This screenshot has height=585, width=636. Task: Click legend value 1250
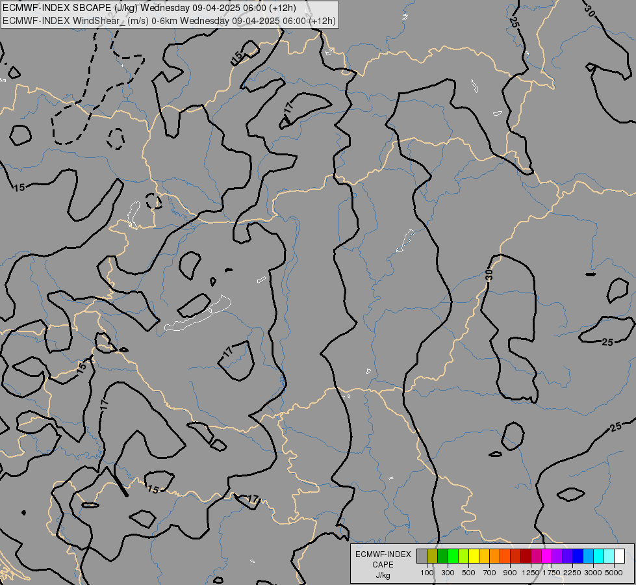531,573
